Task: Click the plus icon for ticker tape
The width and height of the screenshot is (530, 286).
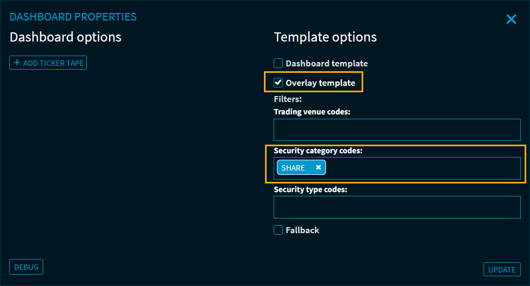Action: click(17, 63)
